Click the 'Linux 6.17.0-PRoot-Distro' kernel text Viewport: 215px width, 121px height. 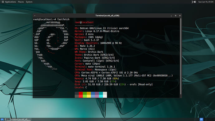pos(102,31)
